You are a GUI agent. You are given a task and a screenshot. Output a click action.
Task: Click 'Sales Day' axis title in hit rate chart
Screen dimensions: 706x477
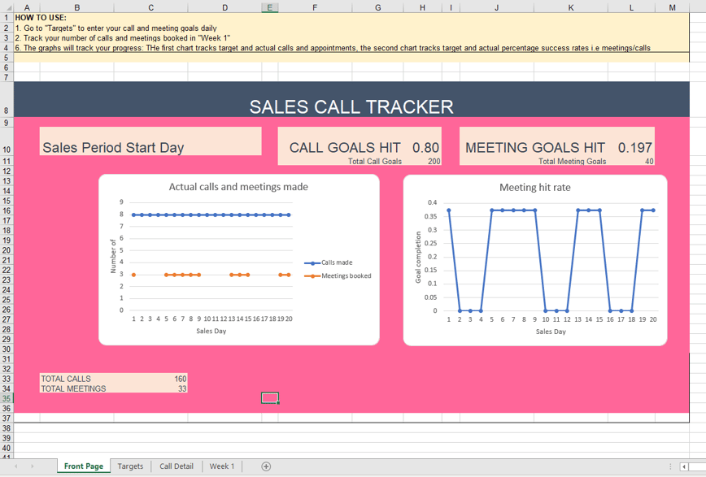551,332
